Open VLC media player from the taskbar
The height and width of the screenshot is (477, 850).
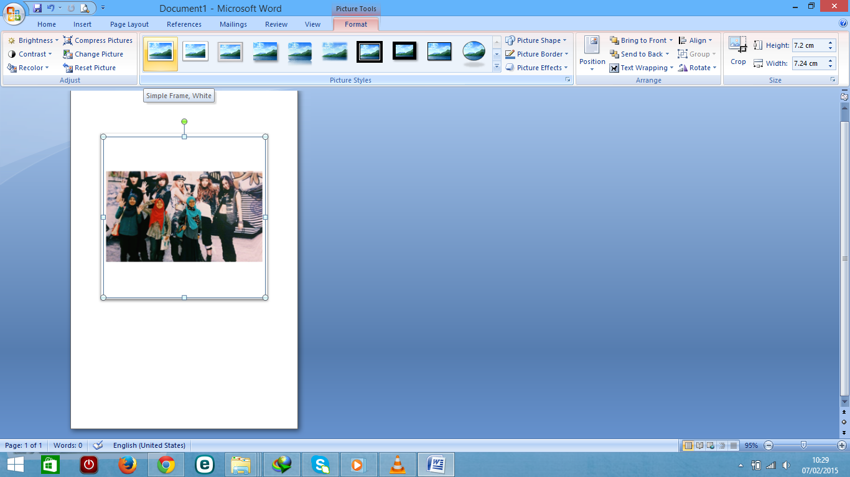[398, 465]
